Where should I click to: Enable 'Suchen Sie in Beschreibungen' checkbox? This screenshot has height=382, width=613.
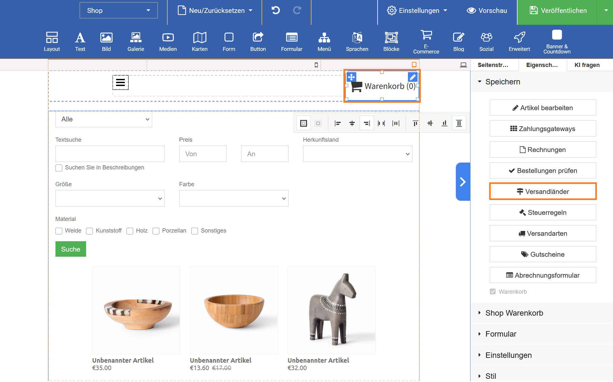(59, 168)
